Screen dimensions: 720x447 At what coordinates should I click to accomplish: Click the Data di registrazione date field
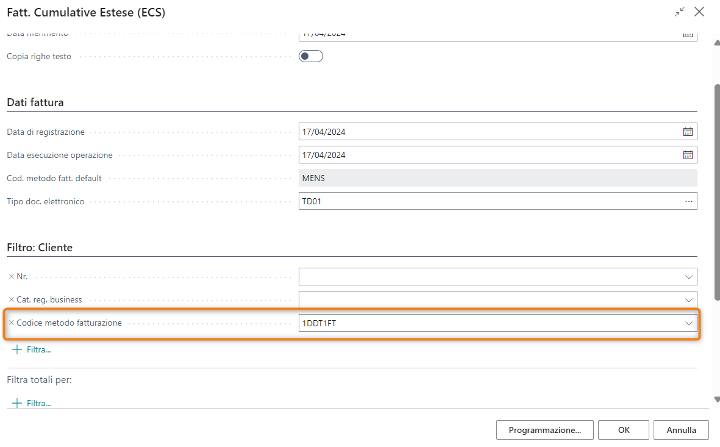488,132
